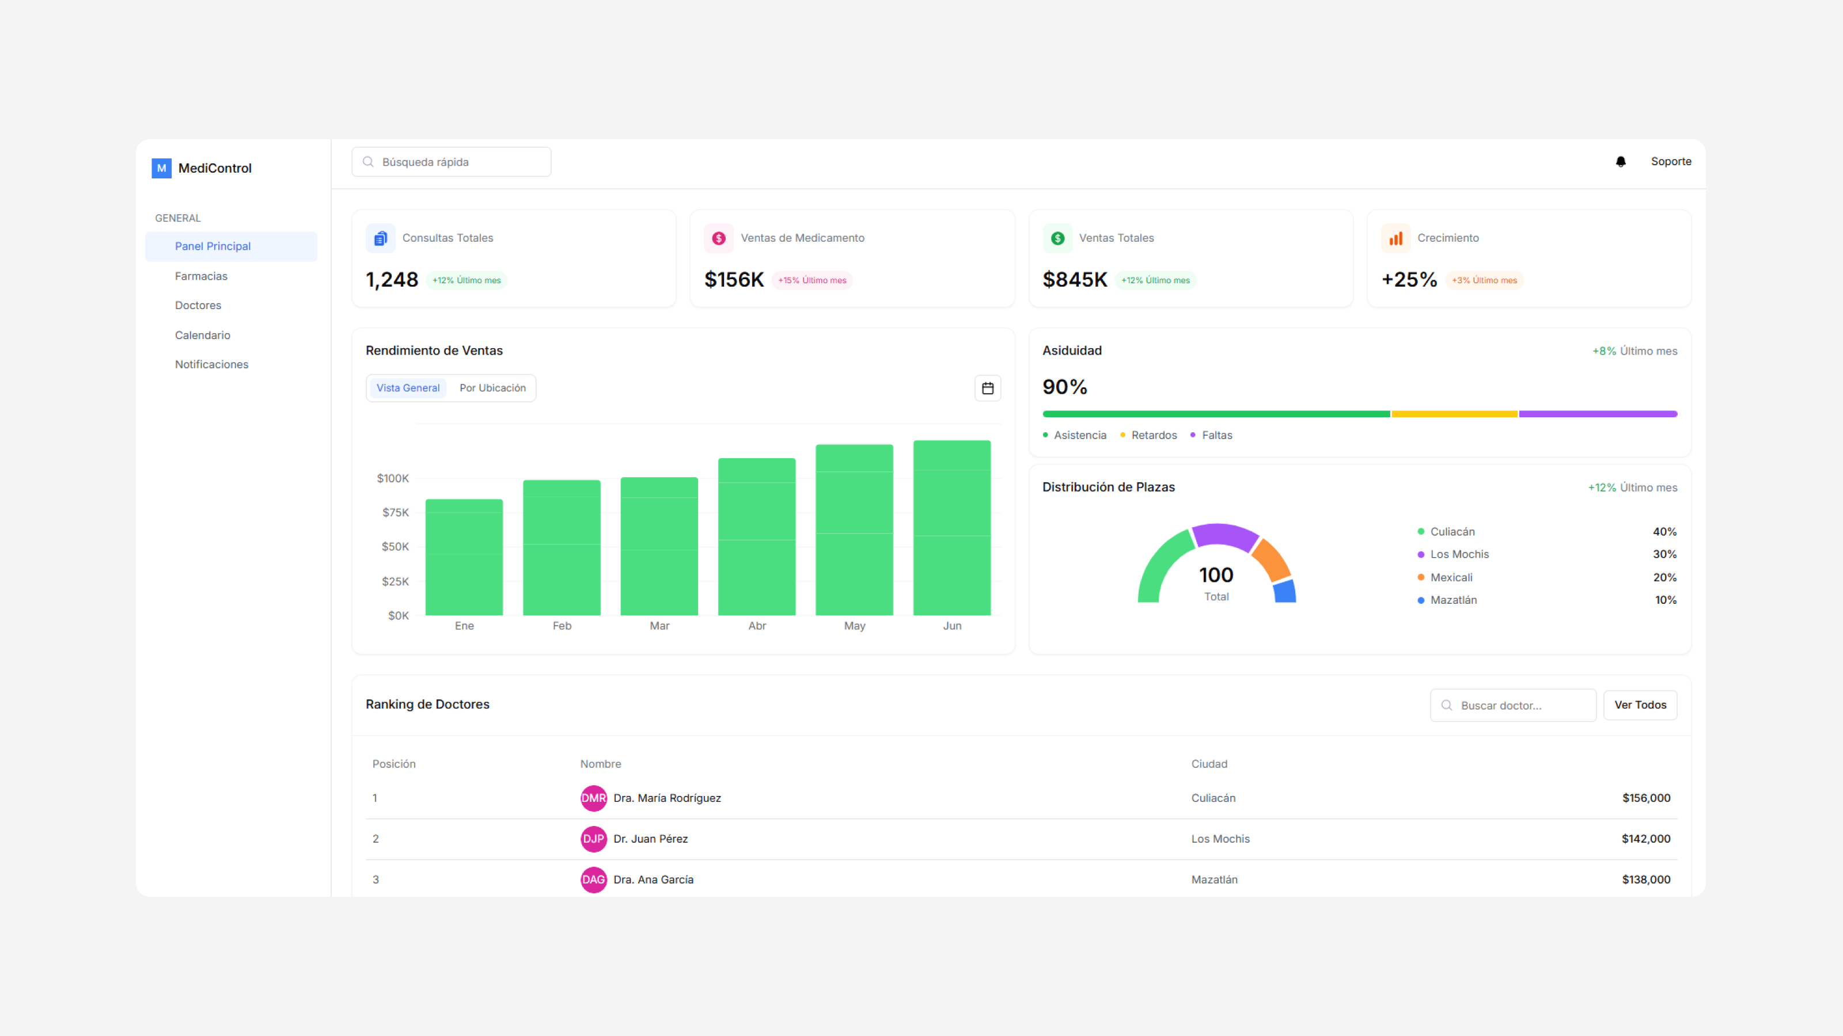Click the $845K Ventas Totales value
The width and height of the screenshot is (1843, 1036).
pyautogui.click(x=1075, y=280)
